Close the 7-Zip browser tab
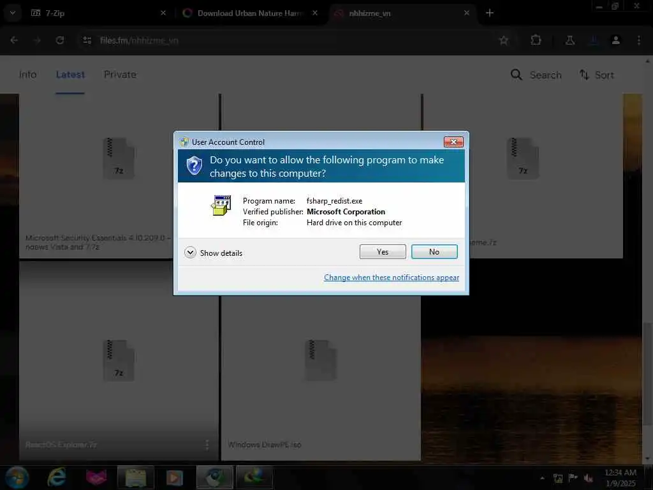The width and height of the screenshot is (653, 490). 163,13
